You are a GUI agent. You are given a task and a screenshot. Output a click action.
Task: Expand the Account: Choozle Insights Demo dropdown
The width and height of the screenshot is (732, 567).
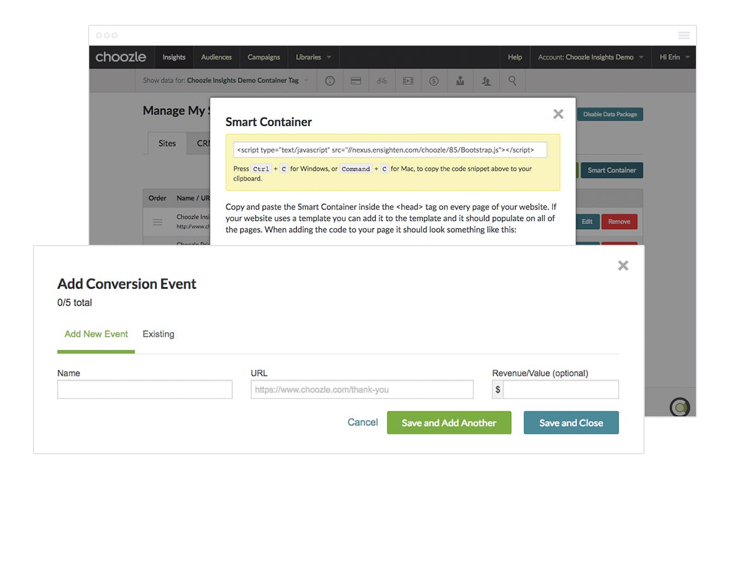(590, 57)
